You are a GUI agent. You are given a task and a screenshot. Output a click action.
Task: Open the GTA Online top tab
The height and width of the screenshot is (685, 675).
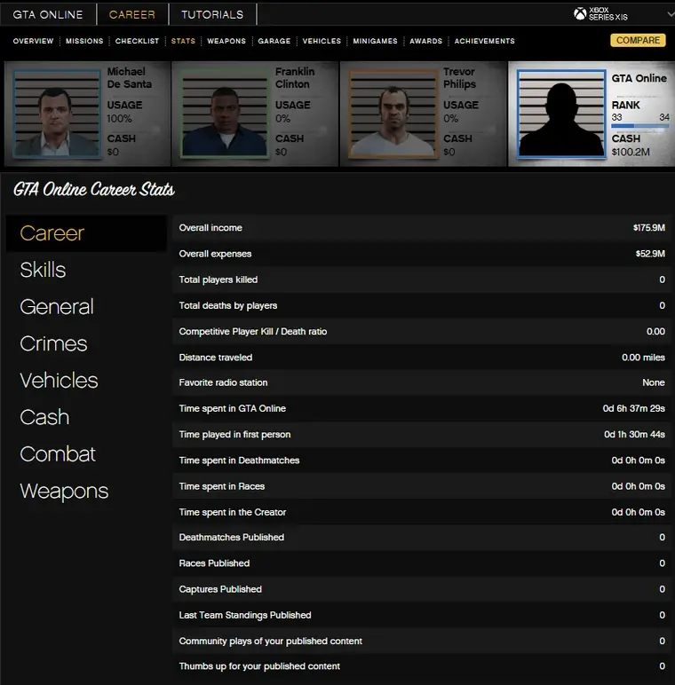48,14
